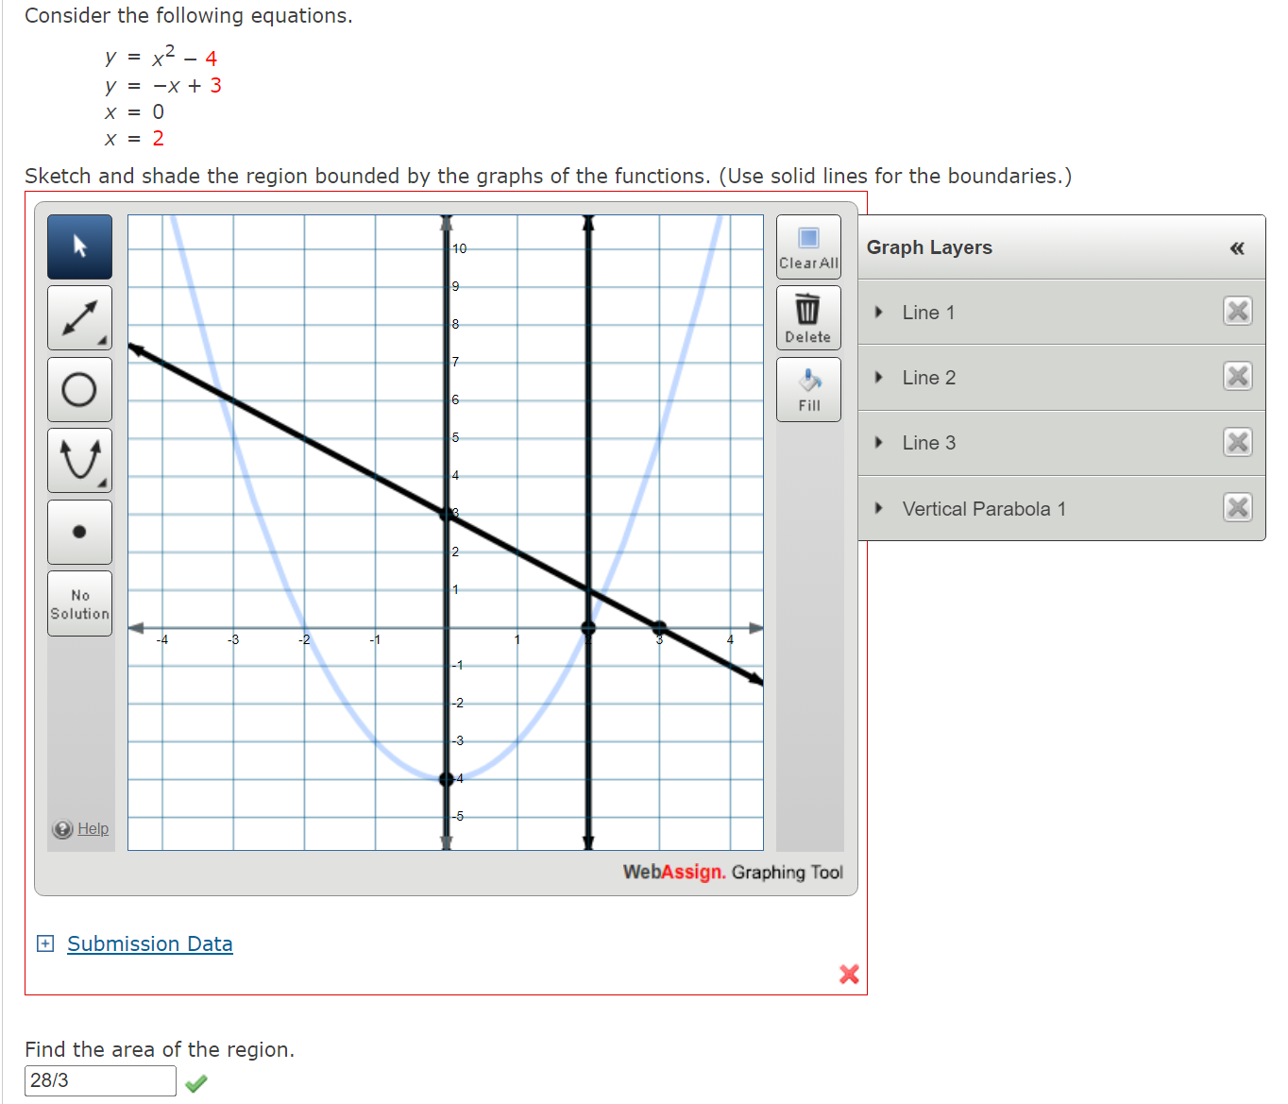1288x1104 pixels.
Task: Delete the Line 3 layer
Action: point(1237,442)
